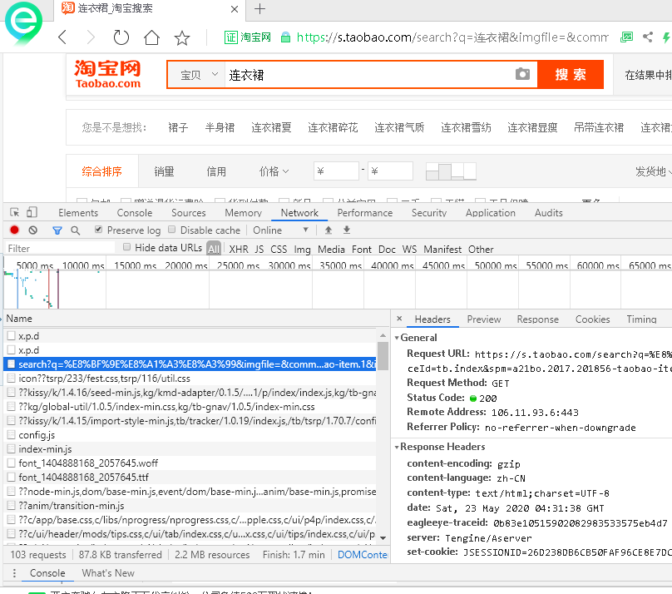The height and width of the screenshot is (594, 672).
Task: Close the 连衣裙_淘宝搜索 tab
Action: point(234,9)
